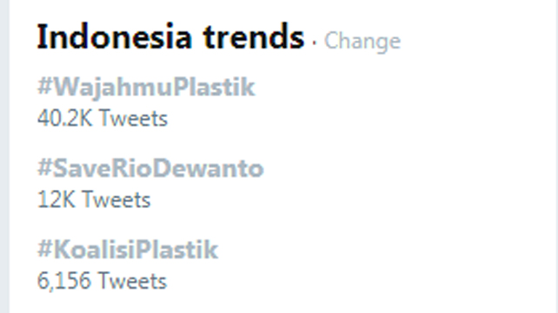Click the word Tweets under #WajahmuPlastik
Screen dimensions: 558x313
pyautogui.click(x=134, y=118)
